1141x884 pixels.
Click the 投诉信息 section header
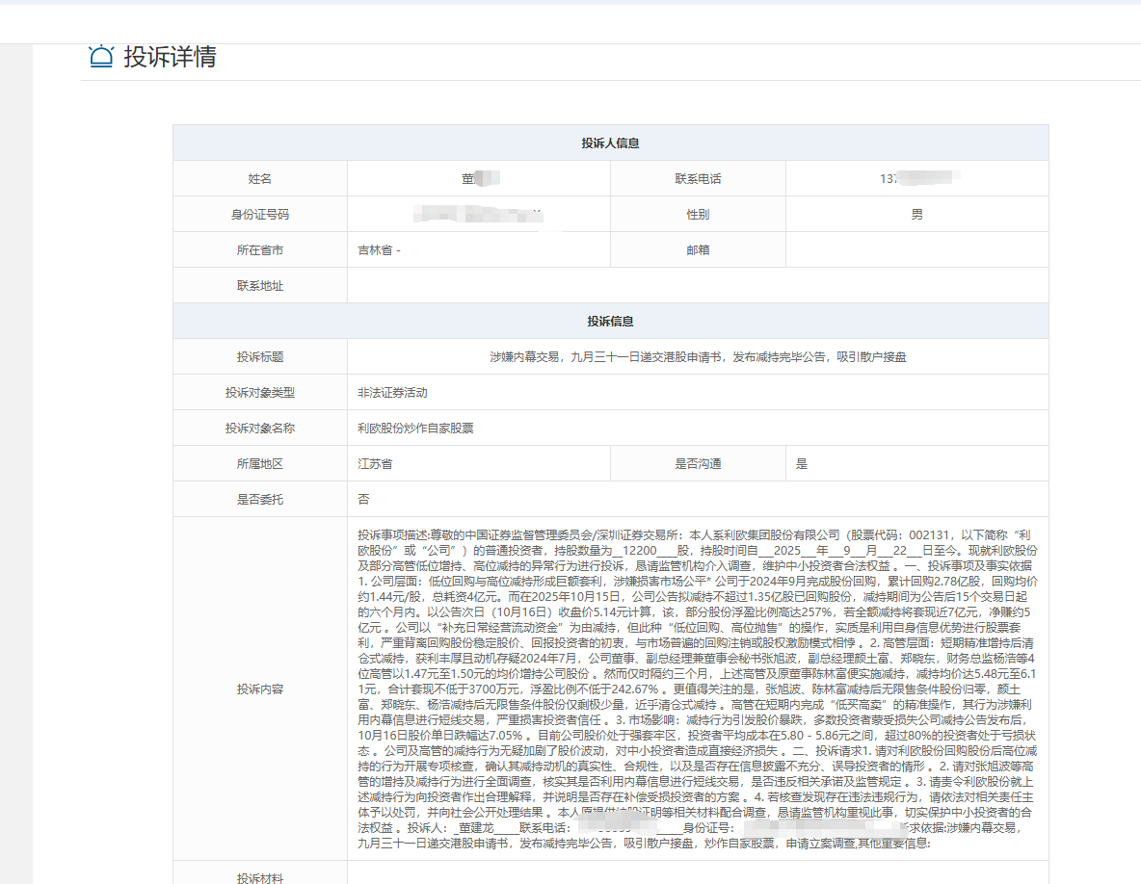click(611, 322)
